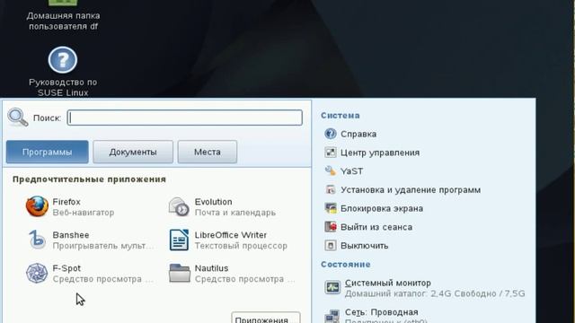Click the Firefox label text
The image size is (575, 323).
(x=66, y=202)
